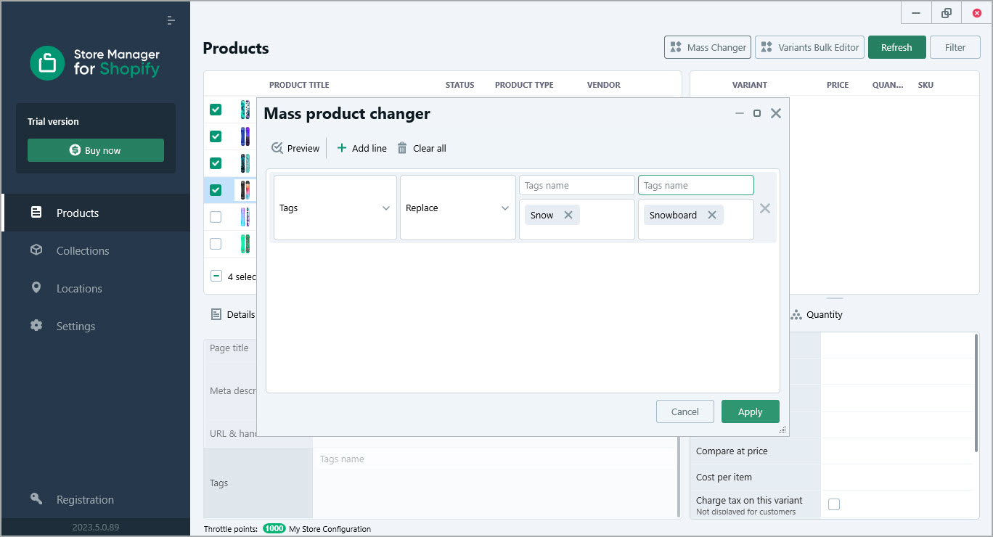Enable Charge tax on this variant

click(834, 504)
